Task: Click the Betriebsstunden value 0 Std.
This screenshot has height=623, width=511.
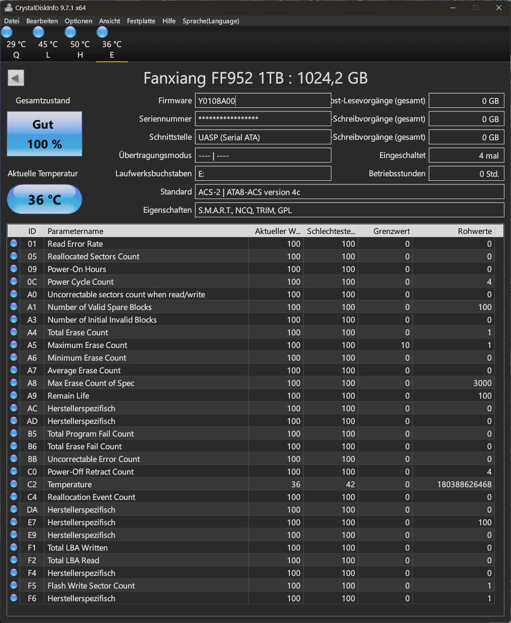Action: [x=466, y=173]
